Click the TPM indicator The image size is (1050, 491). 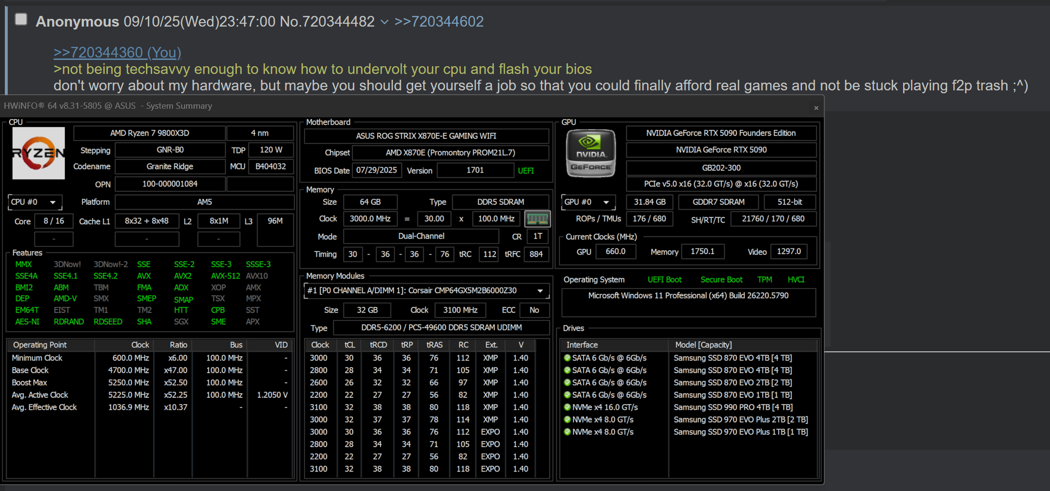pyautogui.click(x=764, y=280)
